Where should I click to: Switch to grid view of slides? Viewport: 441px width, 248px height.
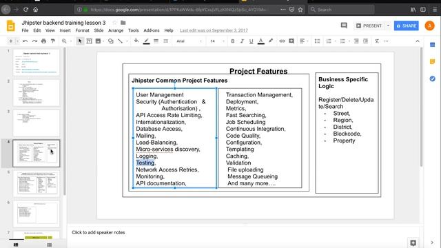coord(50,245)
